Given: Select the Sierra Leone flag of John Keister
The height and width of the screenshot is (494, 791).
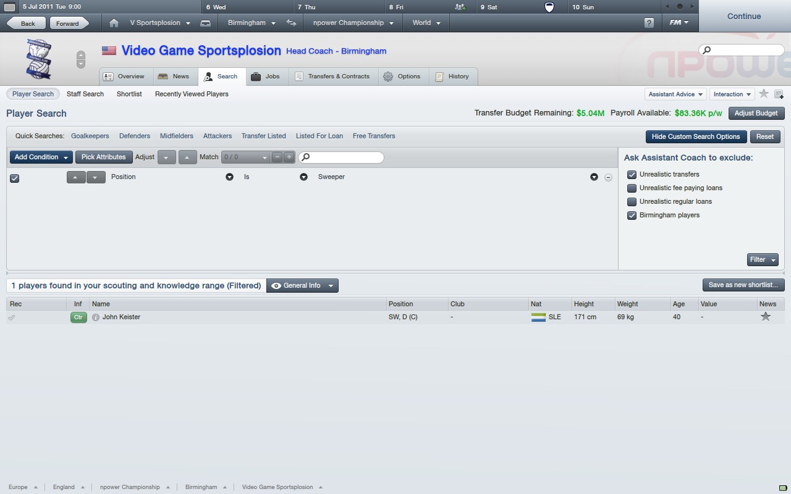Looking at the screenshot, I should pos(538,317).
